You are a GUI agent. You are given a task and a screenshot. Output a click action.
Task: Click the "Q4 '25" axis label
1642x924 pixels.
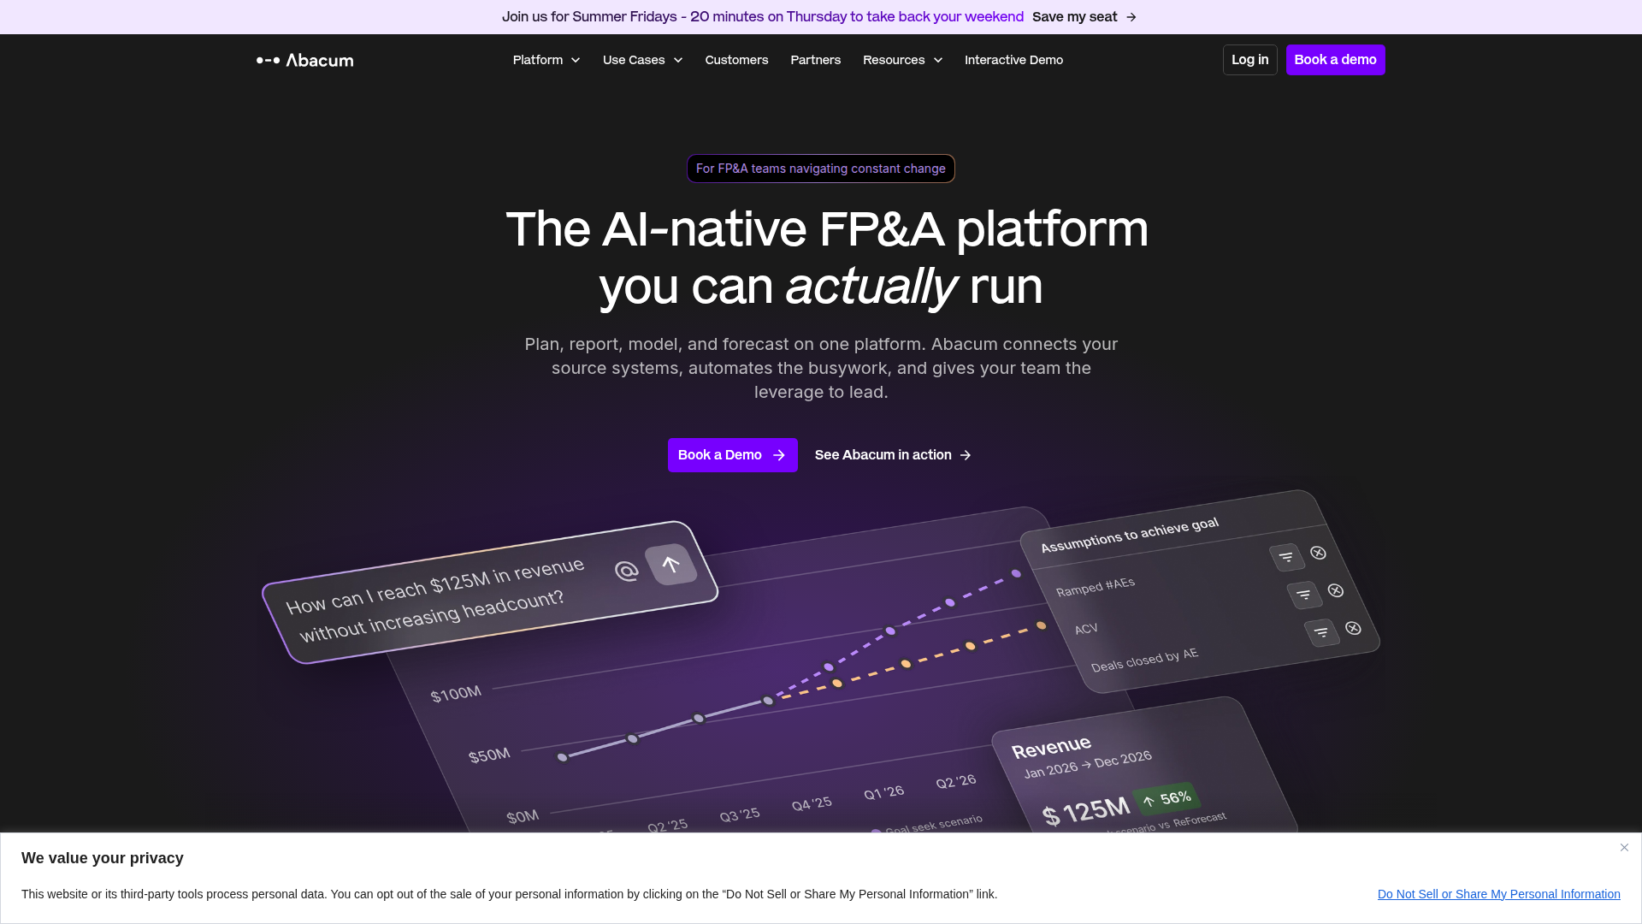(812, 804)
